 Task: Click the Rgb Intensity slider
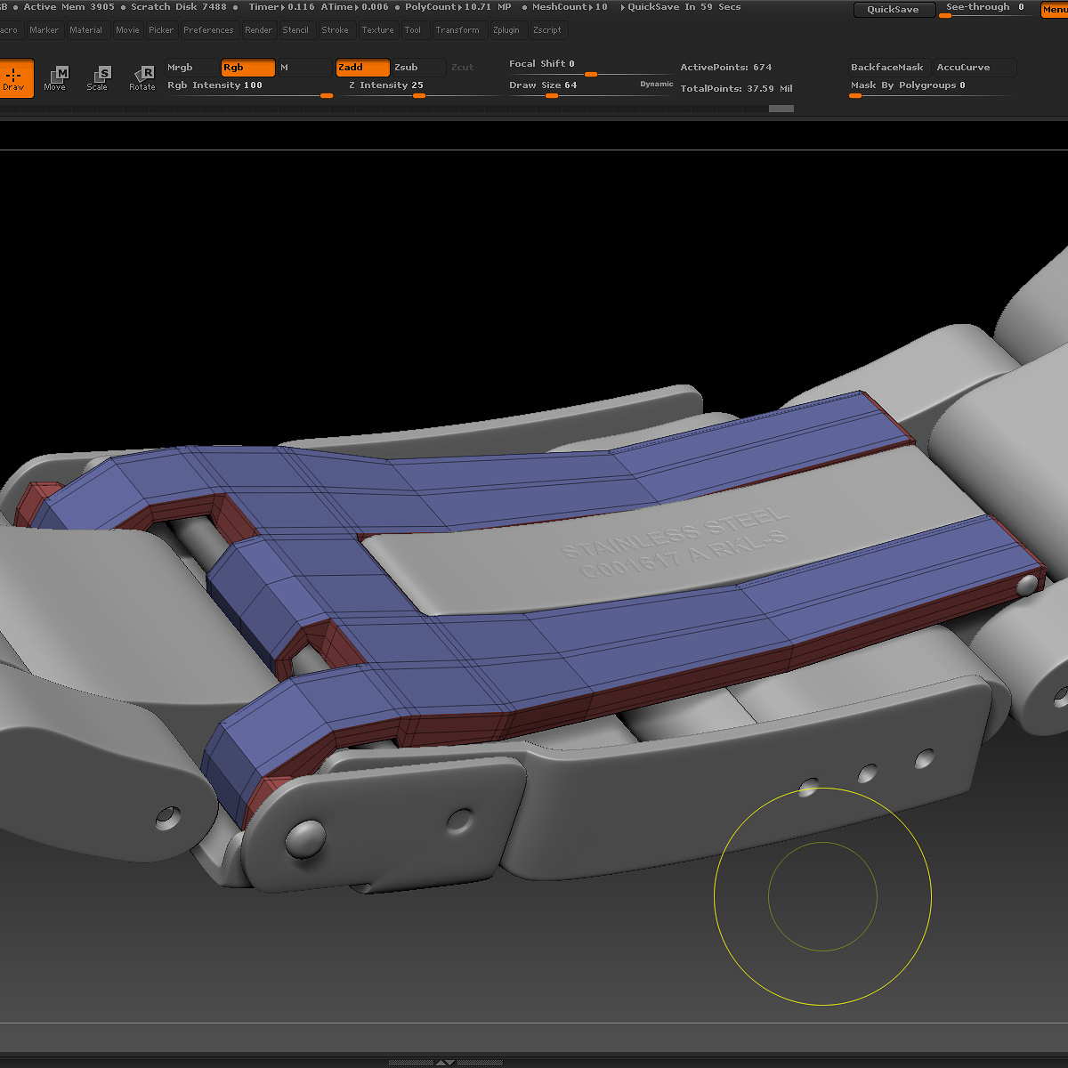tap(249, 88)
